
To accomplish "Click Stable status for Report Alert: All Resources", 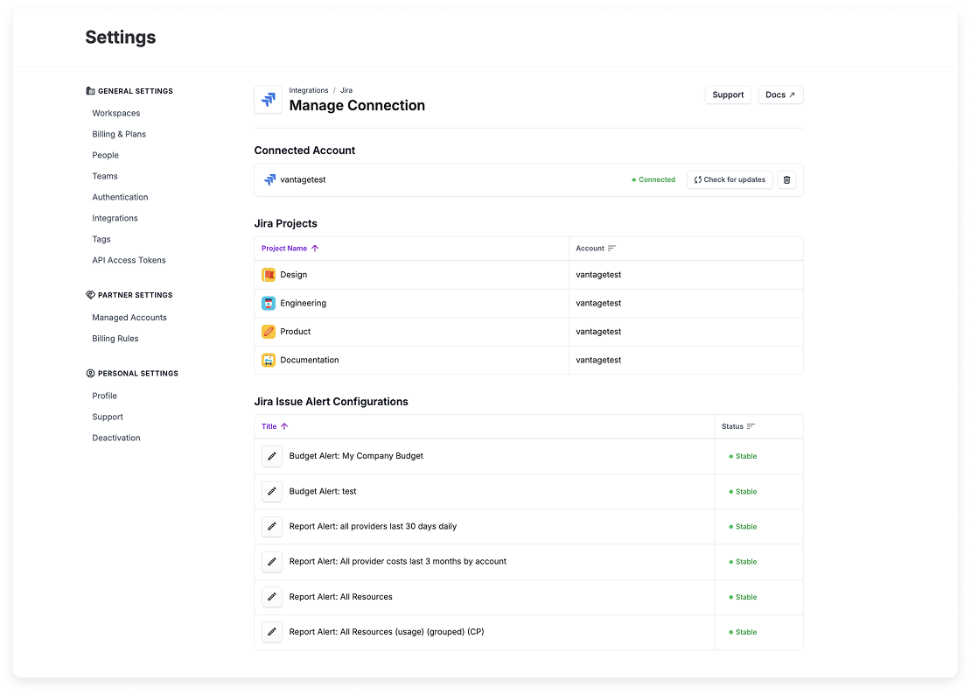I will pos(743,597).
